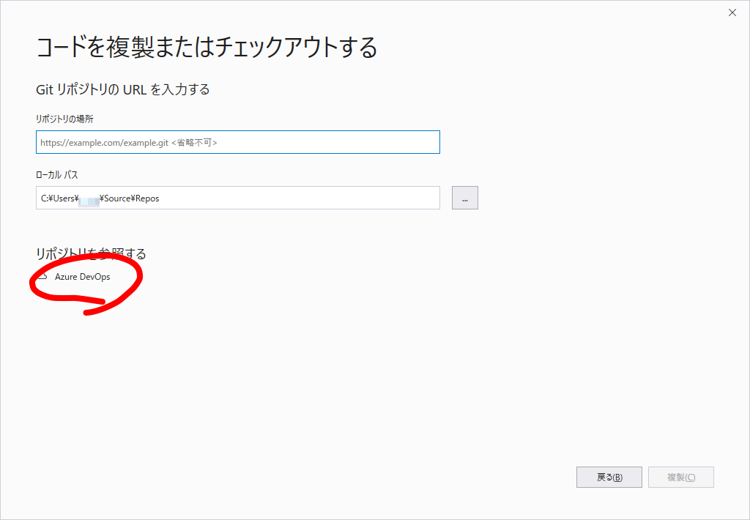
Task: Go back with the 戻る(B) button
Action: click(x=609, y=477)
